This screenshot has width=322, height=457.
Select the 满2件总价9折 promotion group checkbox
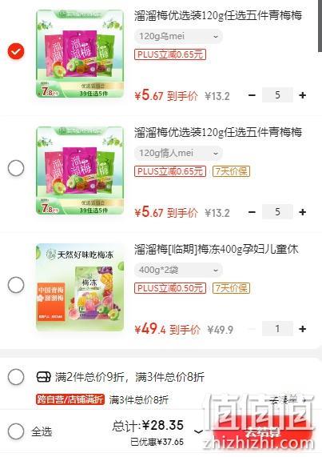pyautogui.click(x=16, y=377)
